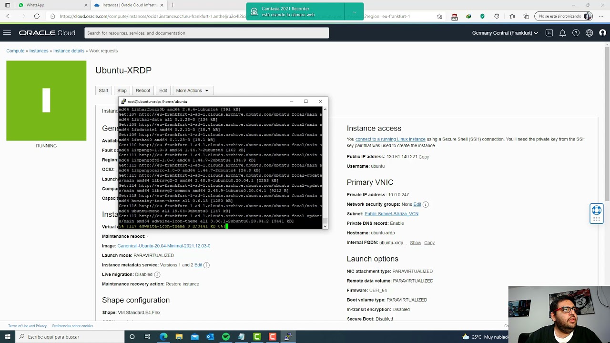Image resolution: width=610 pixels, height=343 pixels.
Task: Show info for Network security groups
Action: [x=426, y=204]
